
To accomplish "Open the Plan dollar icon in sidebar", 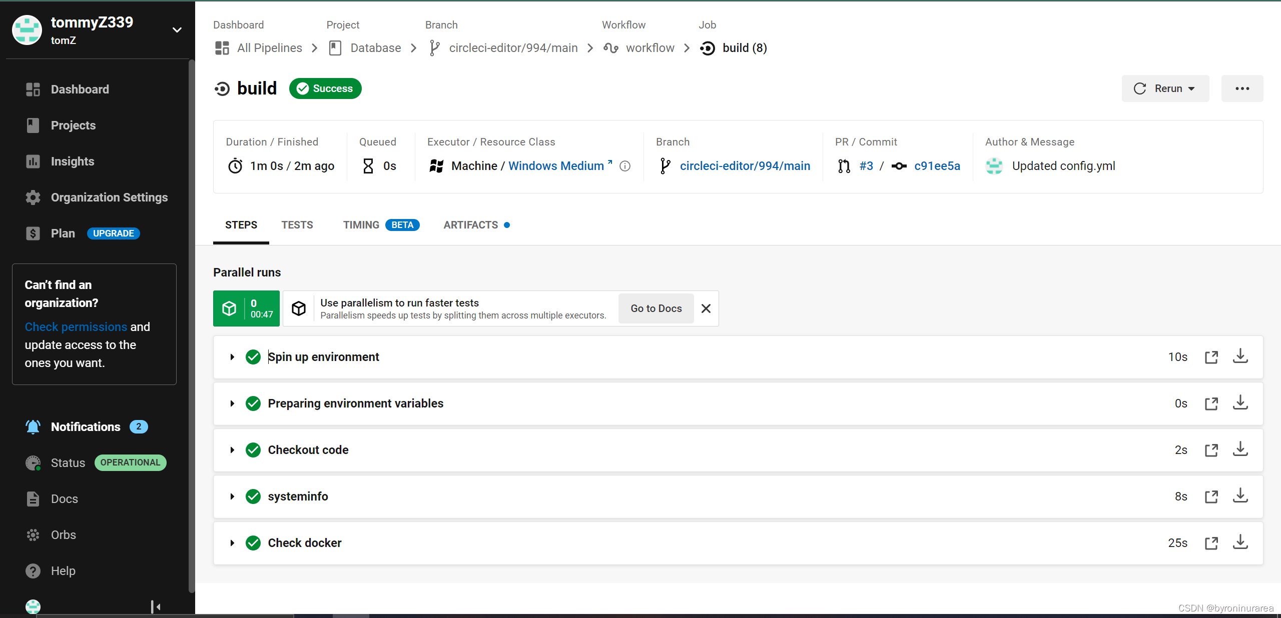I will click(x=33, y=233).
